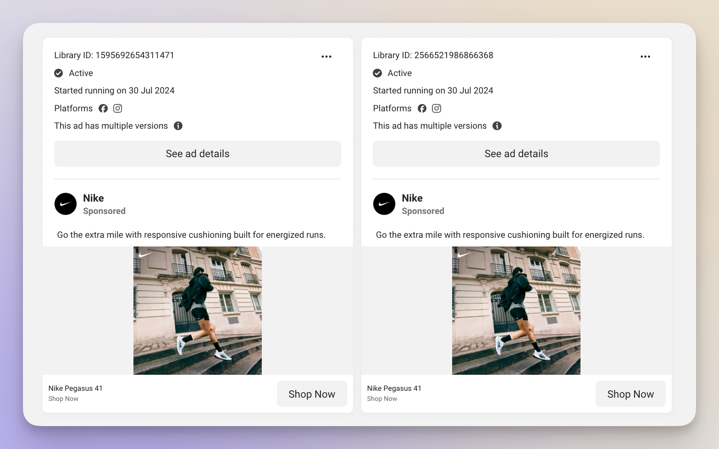Click small Shop Now subtitle on ad 2566521986866368
Screen dimensions: 719x449
tap(382, 399)
